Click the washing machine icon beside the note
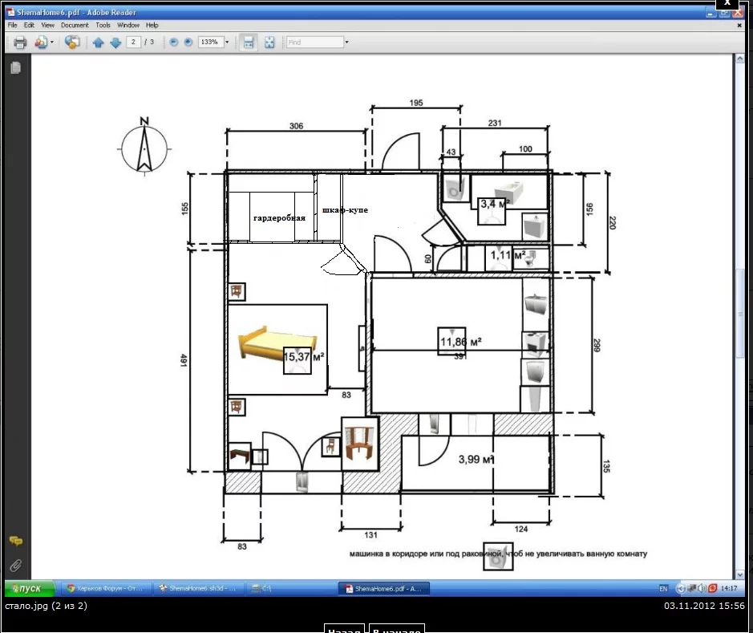This screenshot has width=753, height=633. point(497,557)
